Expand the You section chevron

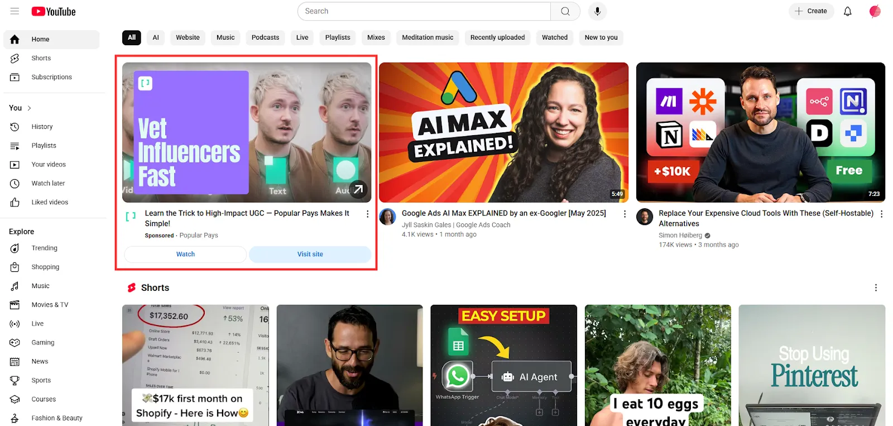point(29,108)
